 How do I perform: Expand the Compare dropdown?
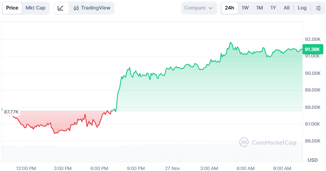point(198,8)
